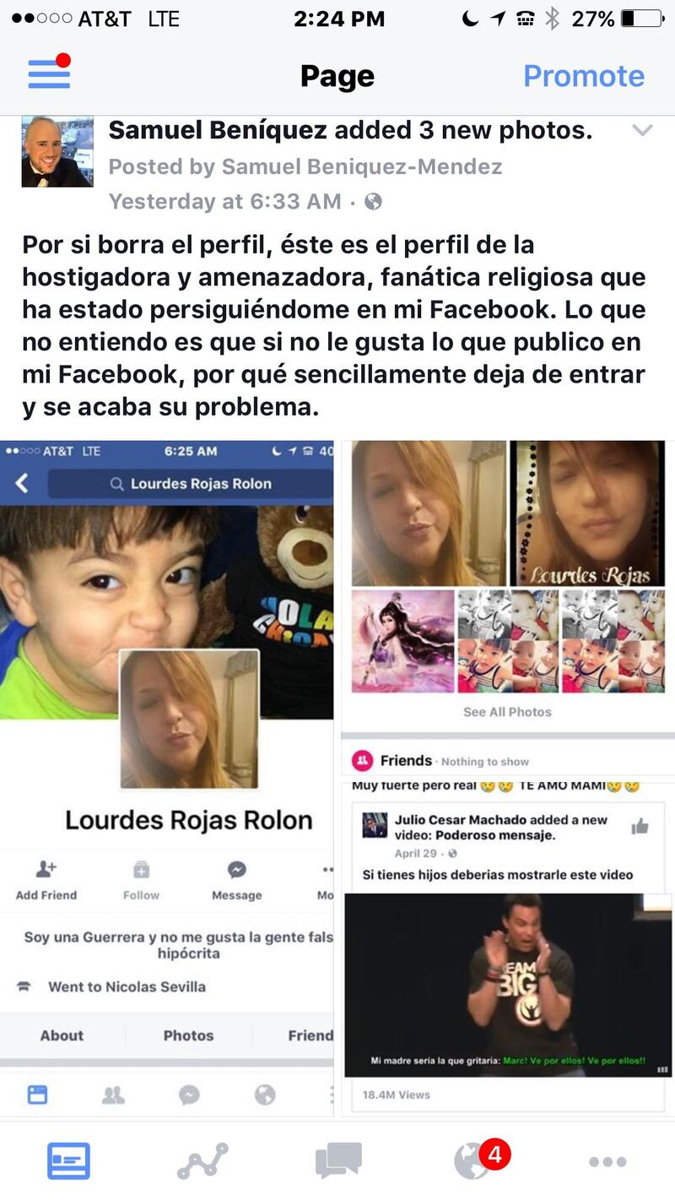Tap the Photos tab in the profile screenshot

[188, 1035]
